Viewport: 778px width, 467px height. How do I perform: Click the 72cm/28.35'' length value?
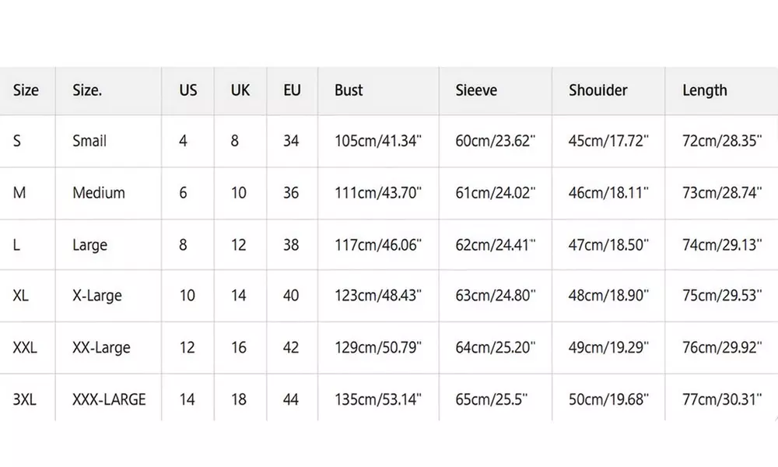[x=721, y=141]
